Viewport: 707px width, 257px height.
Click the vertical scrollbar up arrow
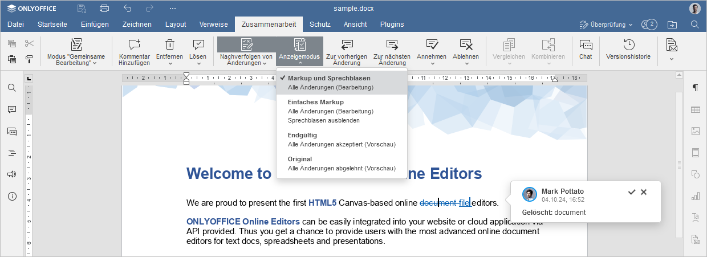(678, 75)
